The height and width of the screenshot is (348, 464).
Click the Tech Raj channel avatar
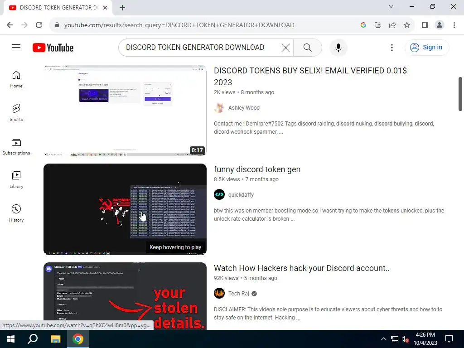coord(219,294)
